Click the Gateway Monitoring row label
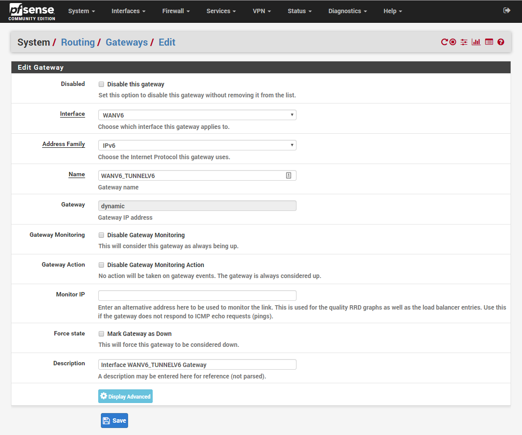The image size is (522, 435). [x=57, y=235]
